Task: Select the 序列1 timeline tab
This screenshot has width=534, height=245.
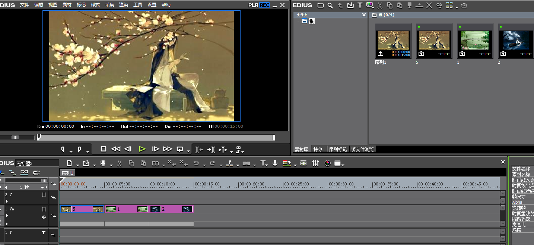Action: (x=67, y=173)
